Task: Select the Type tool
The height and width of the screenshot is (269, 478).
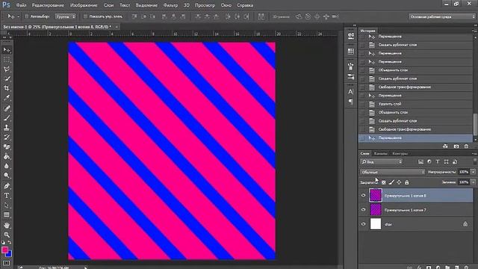Action: (7, 196)
